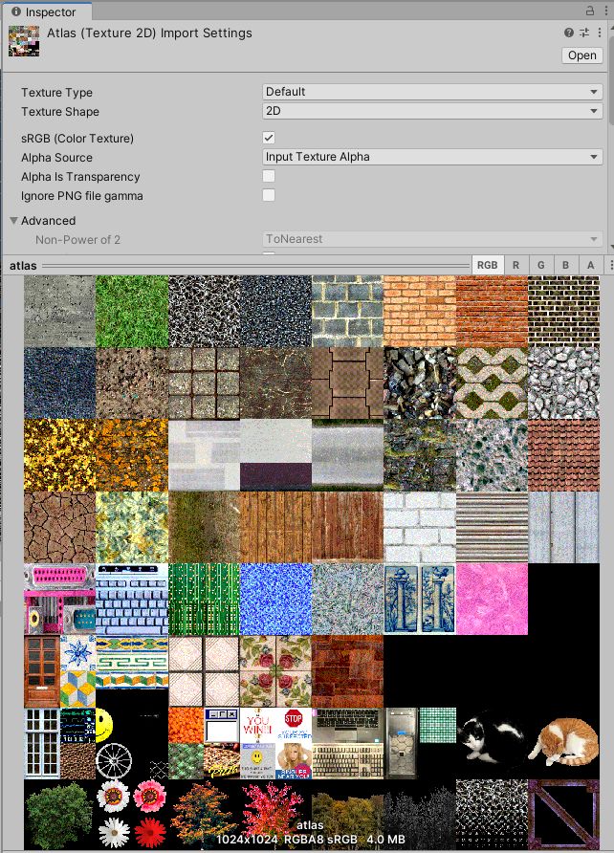Open the help reference icon
Viewport: 614px width, 853px height.
pos(569,33)
